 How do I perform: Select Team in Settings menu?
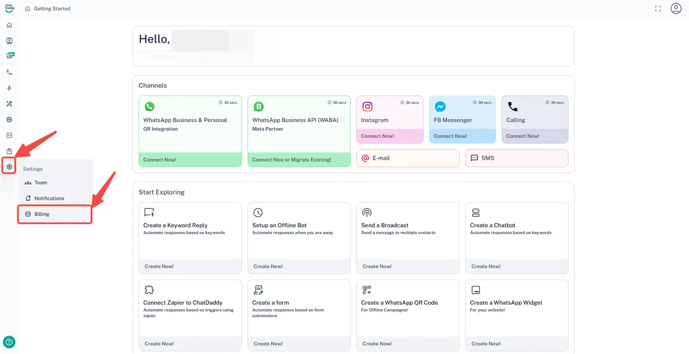(x=40, y=183)
